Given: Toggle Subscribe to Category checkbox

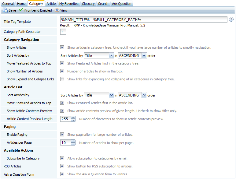Looking at the screenshot, I should click(x=62, y=158).
